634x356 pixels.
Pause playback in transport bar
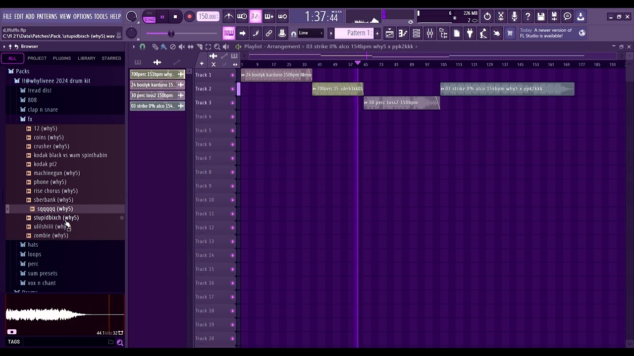click(x=162, y=17)
